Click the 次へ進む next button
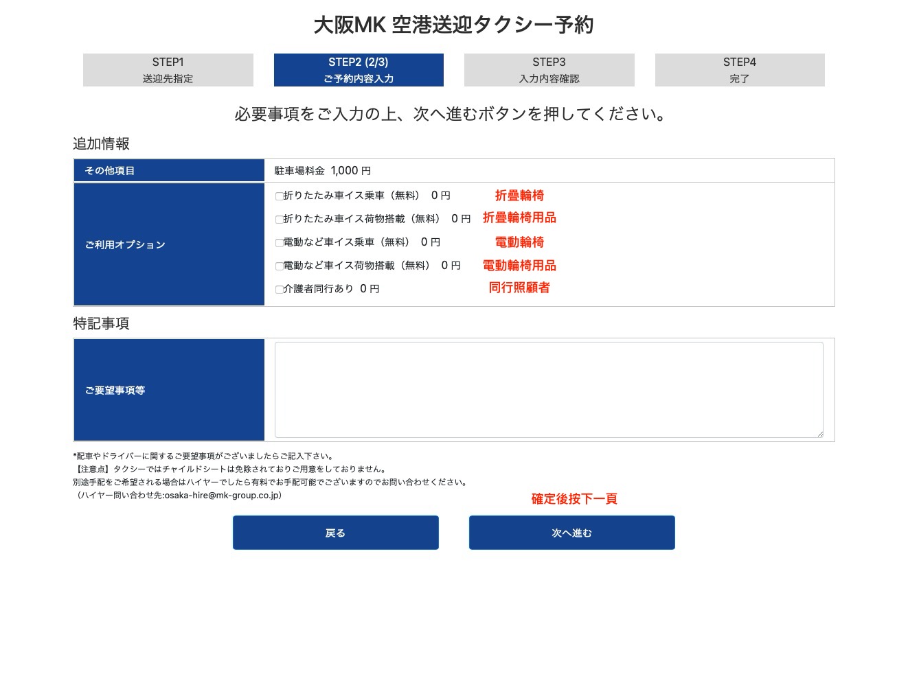Image resolution: width=908 pixels, height=685 pixels. click(x=571, y=533)
